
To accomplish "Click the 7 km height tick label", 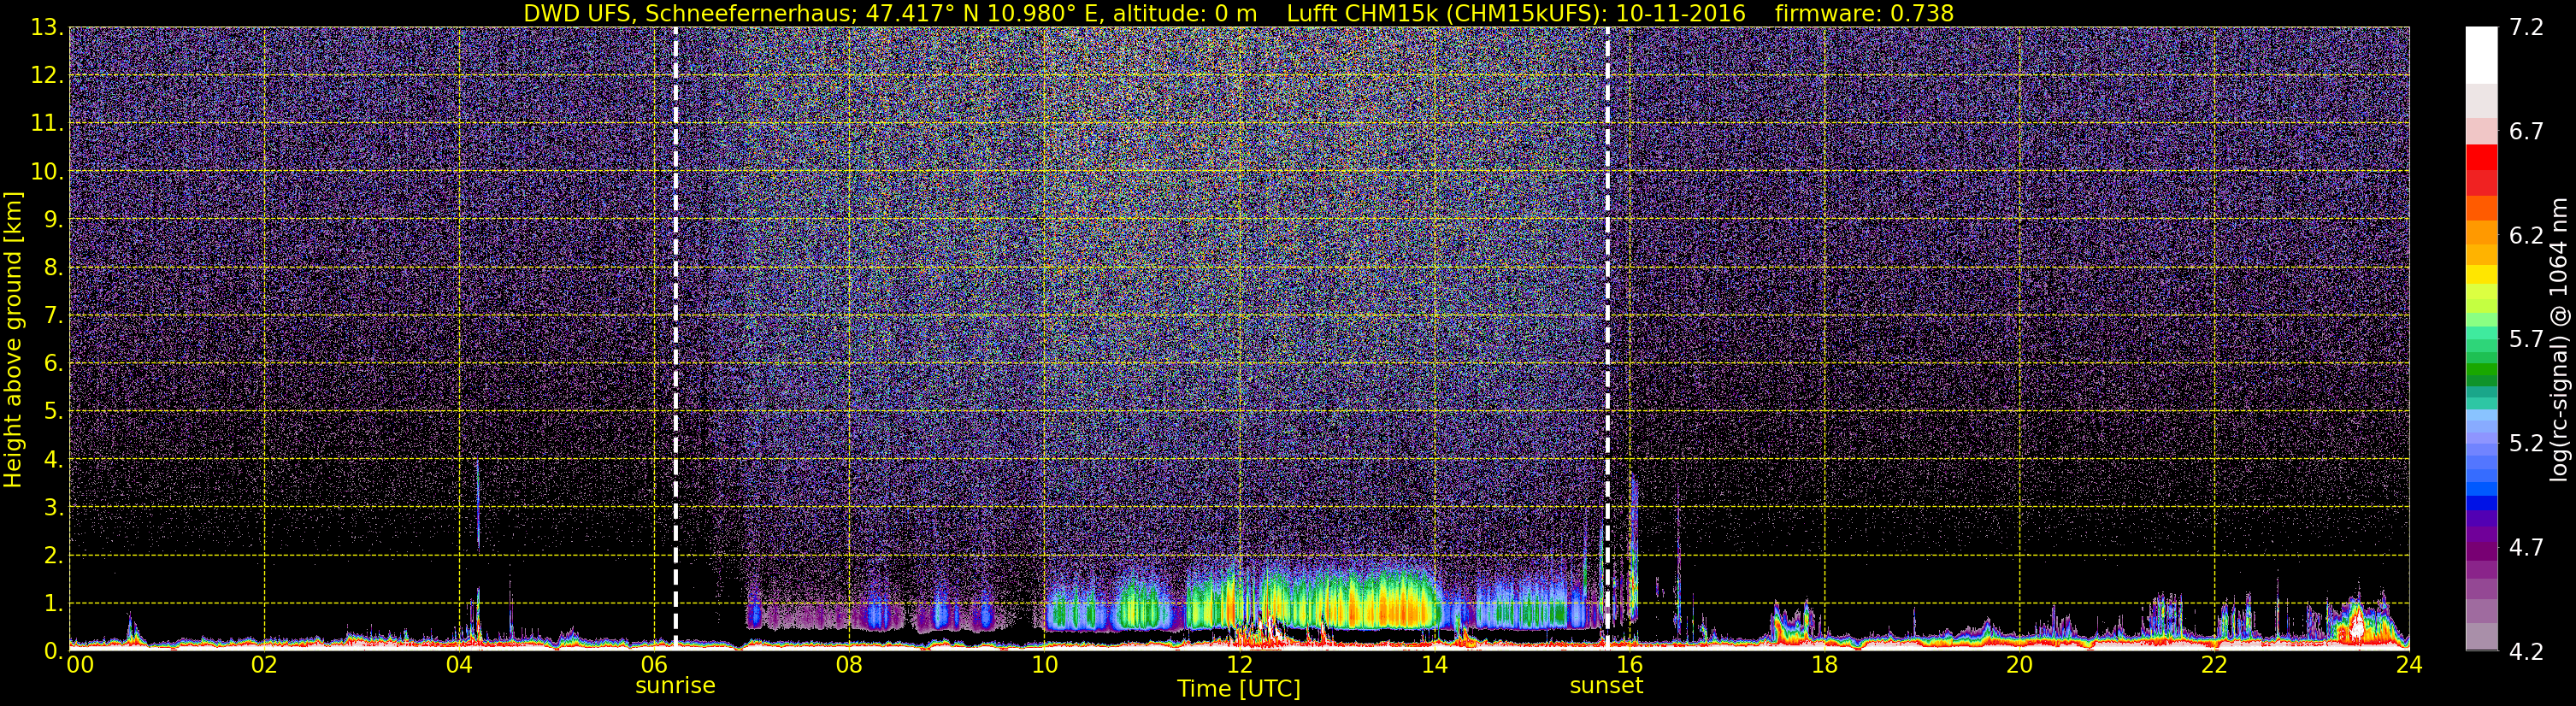I will (x=53, y=316).
